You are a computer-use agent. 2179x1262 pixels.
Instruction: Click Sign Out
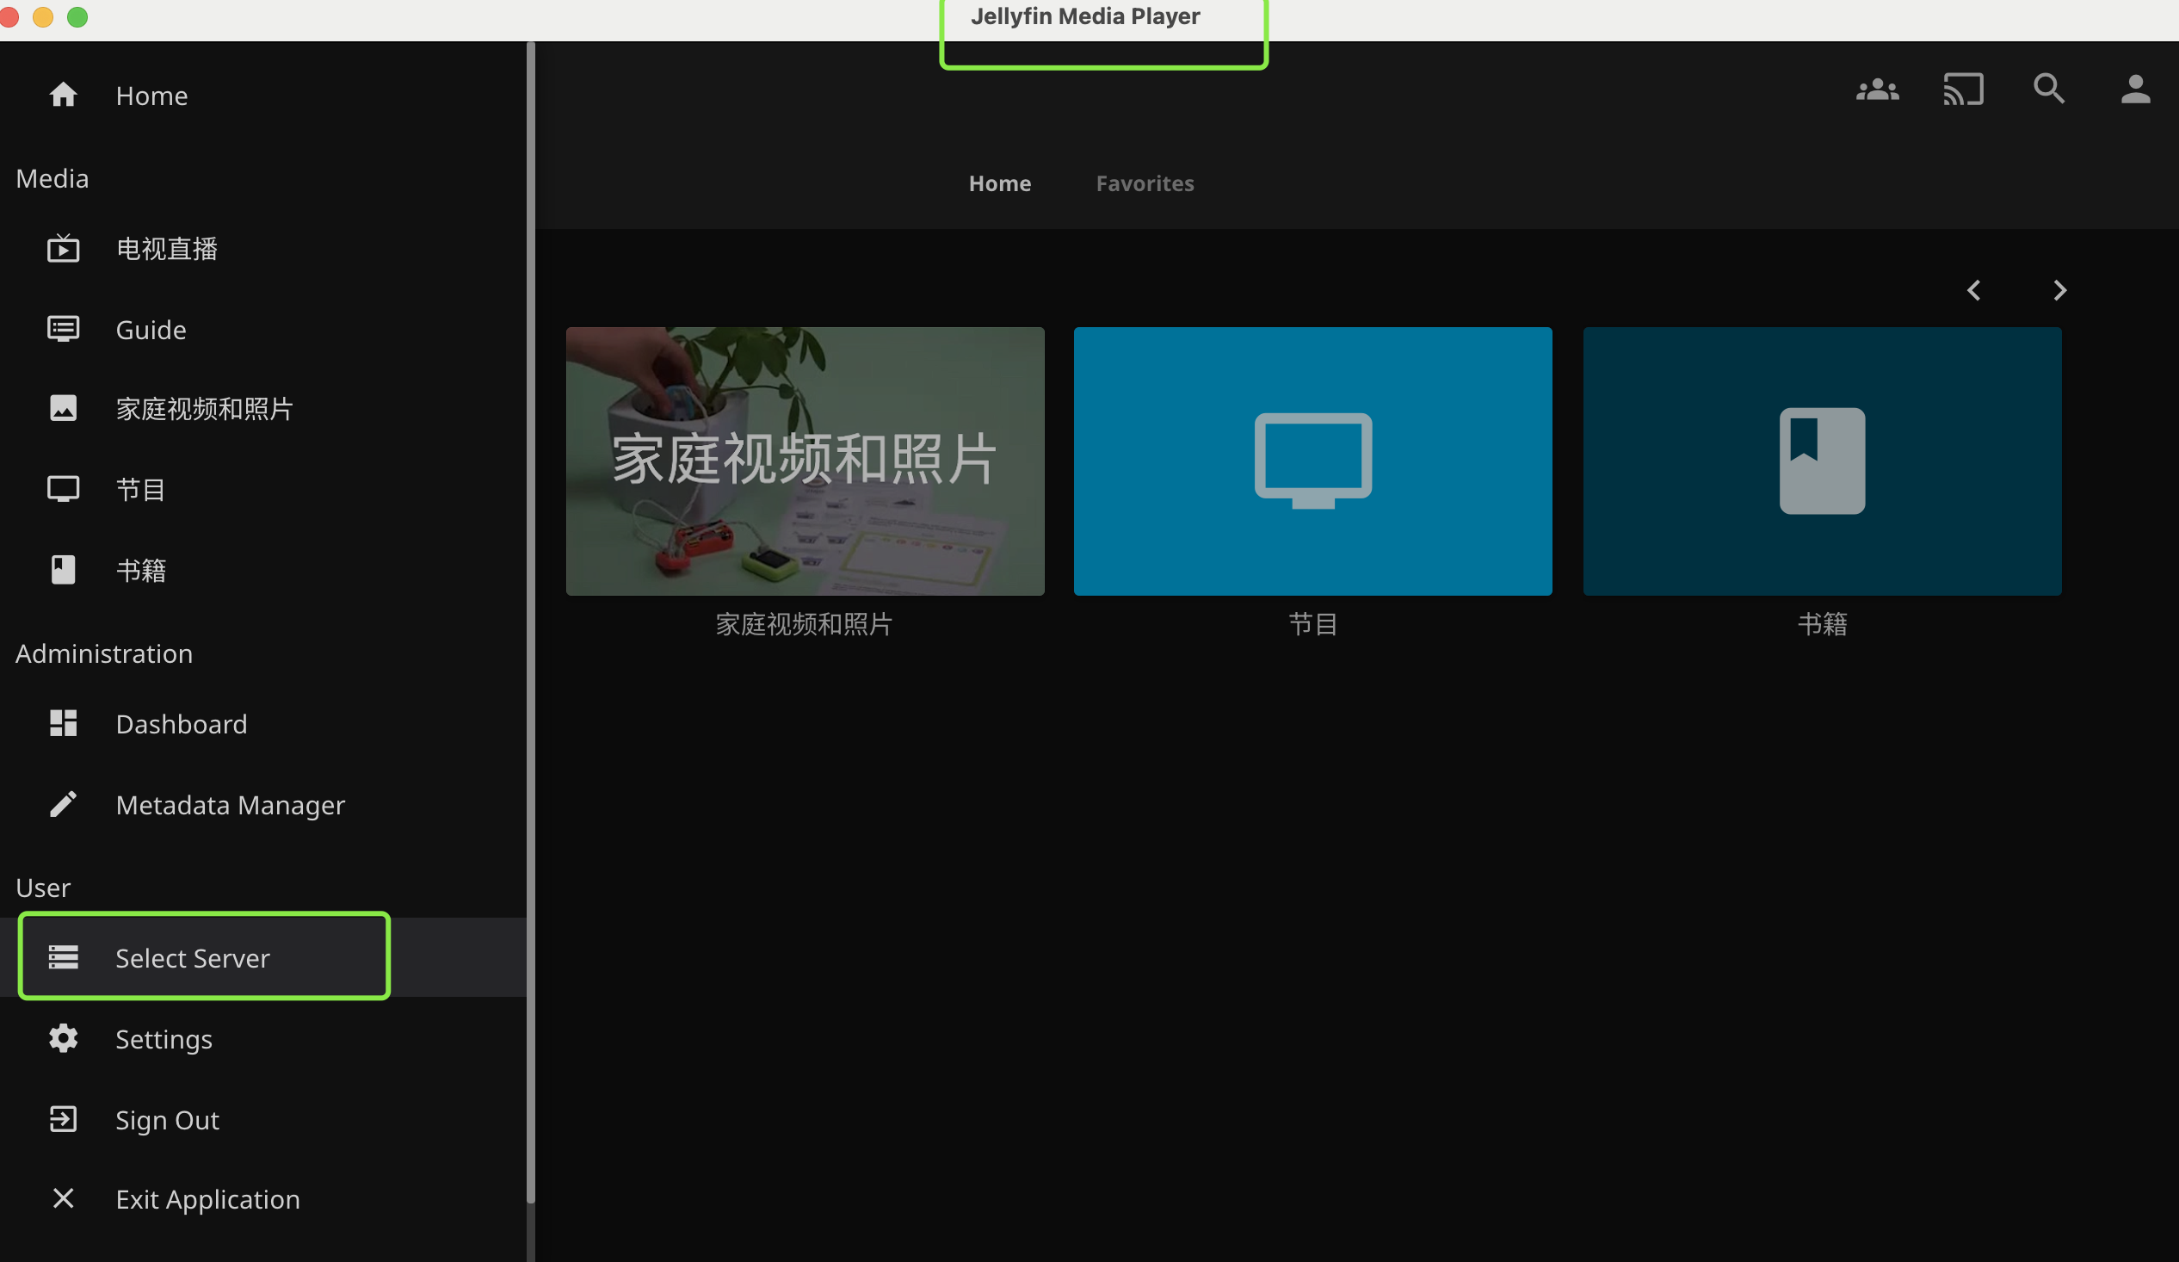coord(167,1120)
